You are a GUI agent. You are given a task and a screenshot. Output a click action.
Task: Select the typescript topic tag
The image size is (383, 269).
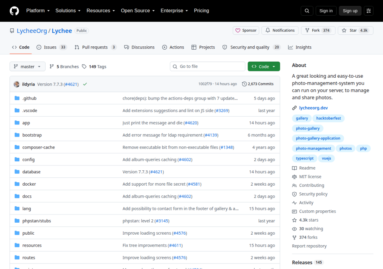click(x=304, y=158)
